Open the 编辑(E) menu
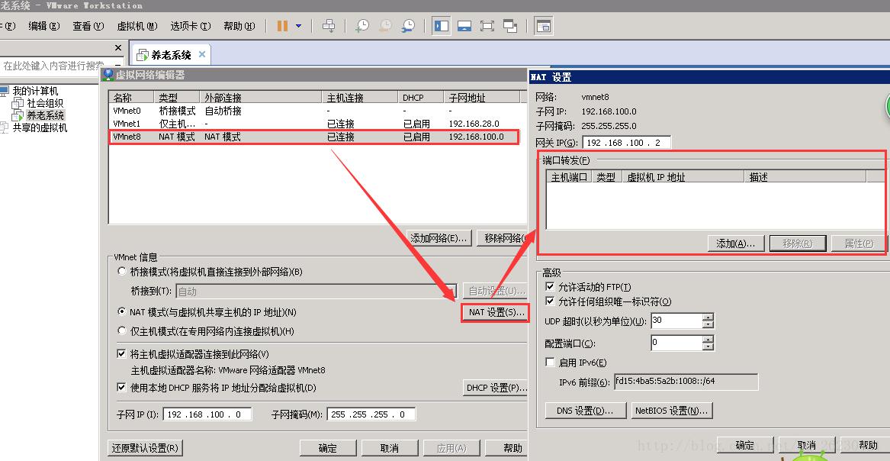 [43, 26]
